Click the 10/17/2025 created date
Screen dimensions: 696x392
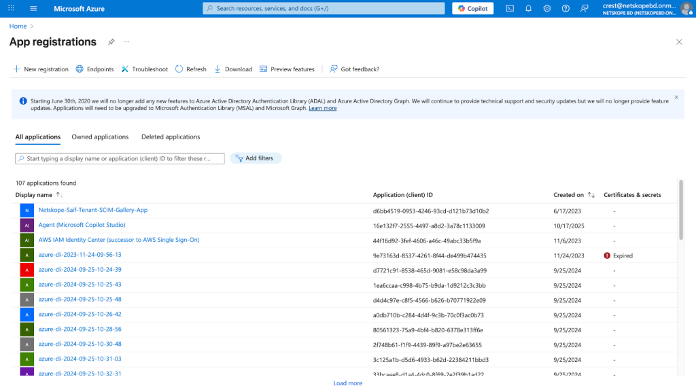tap(569, 226)
